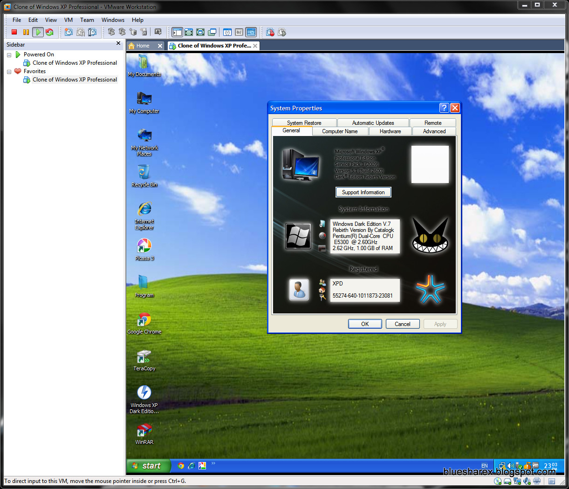The width and height of the screenshot is (569, 489).
Task: Suspend the VM using the orange pause icon
Action: click(x=26, y=32)
